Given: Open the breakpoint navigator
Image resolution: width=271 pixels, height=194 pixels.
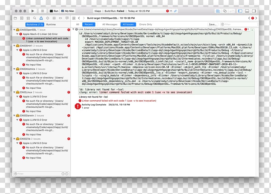Looking at the screenshot, I should (61, 18).
